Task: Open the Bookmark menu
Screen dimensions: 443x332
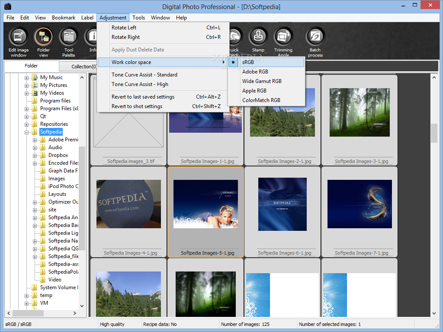Action: click(x=64, y=17)
